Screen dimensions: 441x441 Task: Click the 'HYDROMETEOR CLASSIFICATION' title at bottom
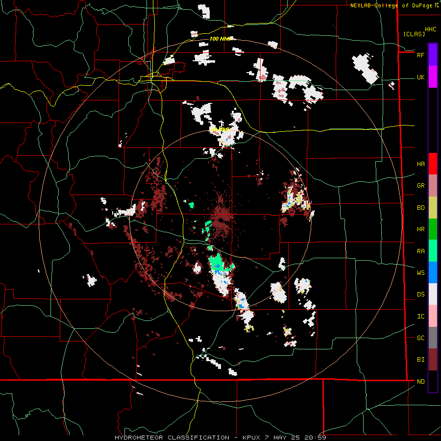pos(172,438)
